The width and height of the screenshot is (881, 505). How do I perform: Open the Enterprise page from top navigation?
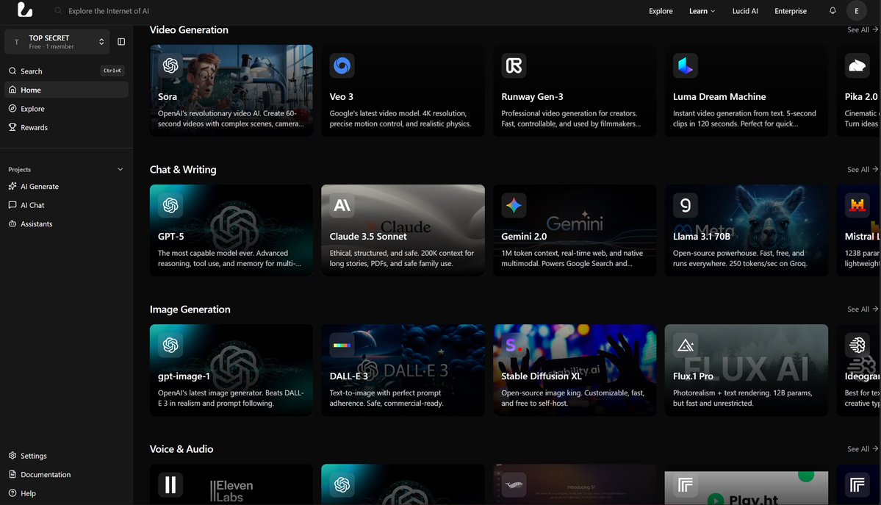pyautogui.click(x=790, y=11)
